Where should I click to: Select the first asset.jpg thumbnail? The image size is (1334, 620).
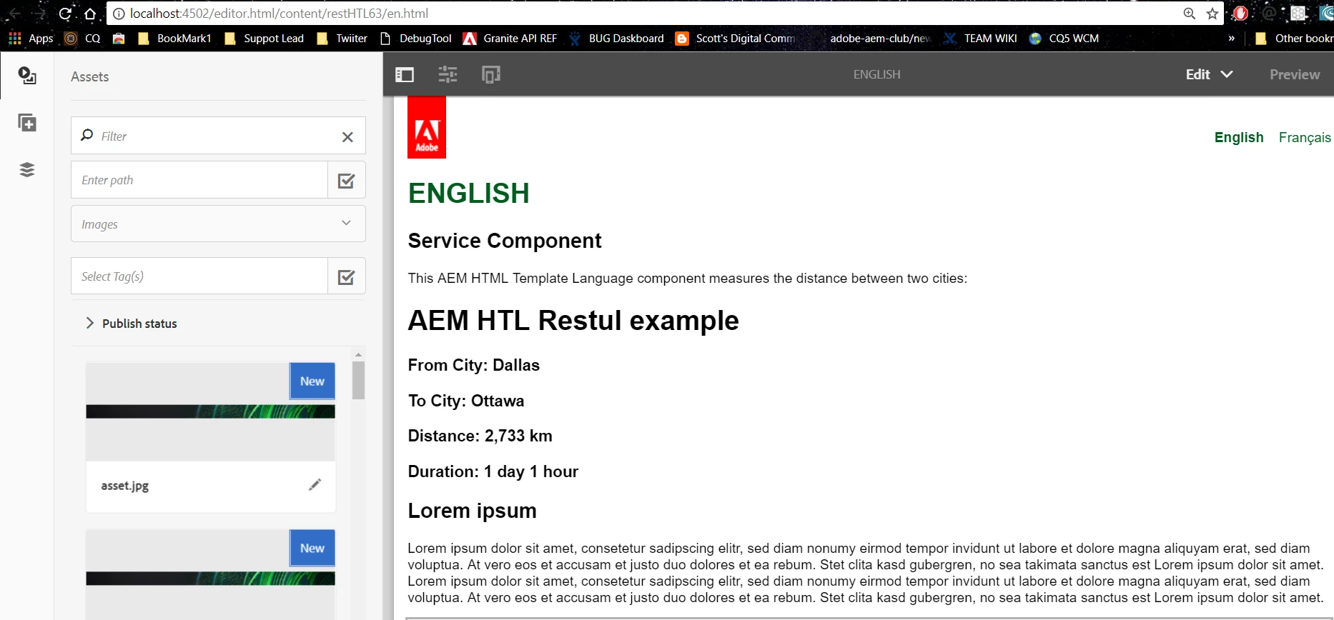tap(210, 411)
